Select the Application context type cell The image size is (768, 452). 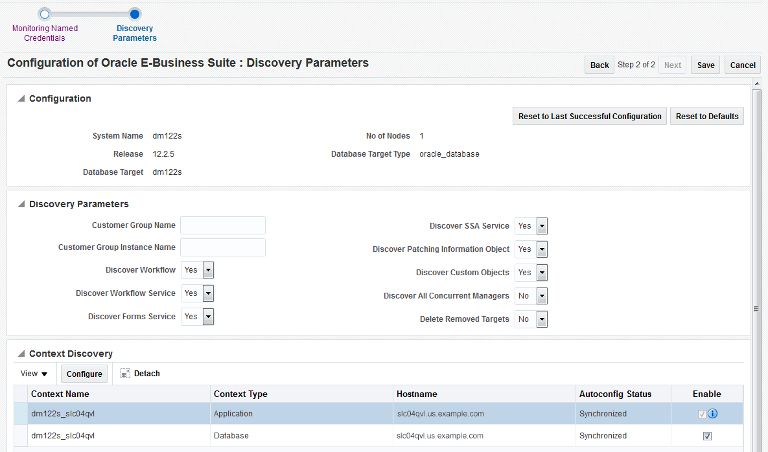click(x=302, y=414)
